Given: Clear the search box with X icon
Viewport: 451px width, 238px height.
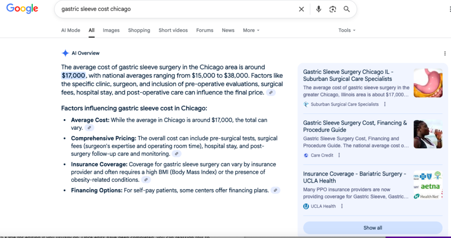Looking at the screenshot, I should tap(301, 9).
